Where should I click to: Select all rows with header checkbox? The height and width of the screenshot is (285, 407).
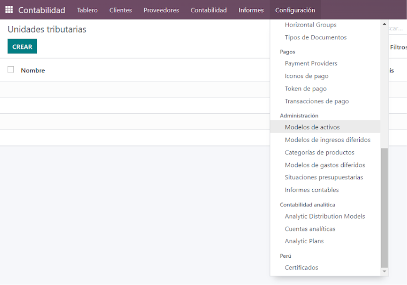coord(11,70)
